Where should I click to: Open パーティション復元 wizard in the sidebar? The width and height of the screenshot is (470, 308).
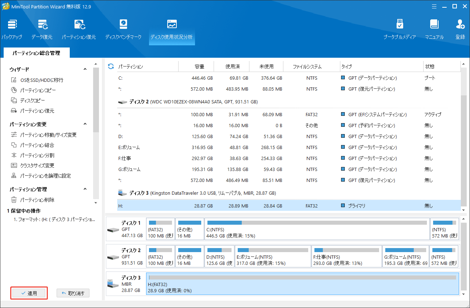(33, 111)
